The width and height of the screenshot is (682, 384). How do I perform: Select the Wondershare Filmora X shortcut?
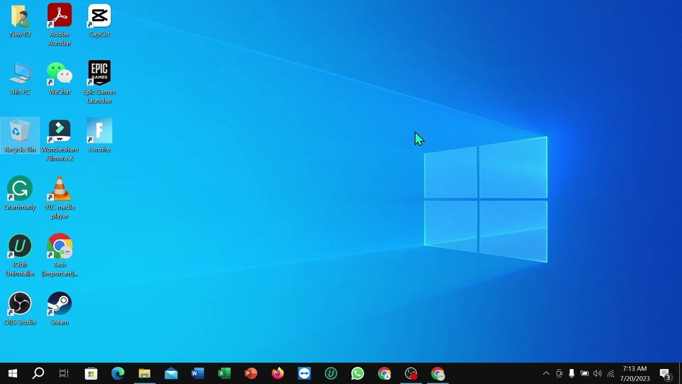[x=59, y=140]
